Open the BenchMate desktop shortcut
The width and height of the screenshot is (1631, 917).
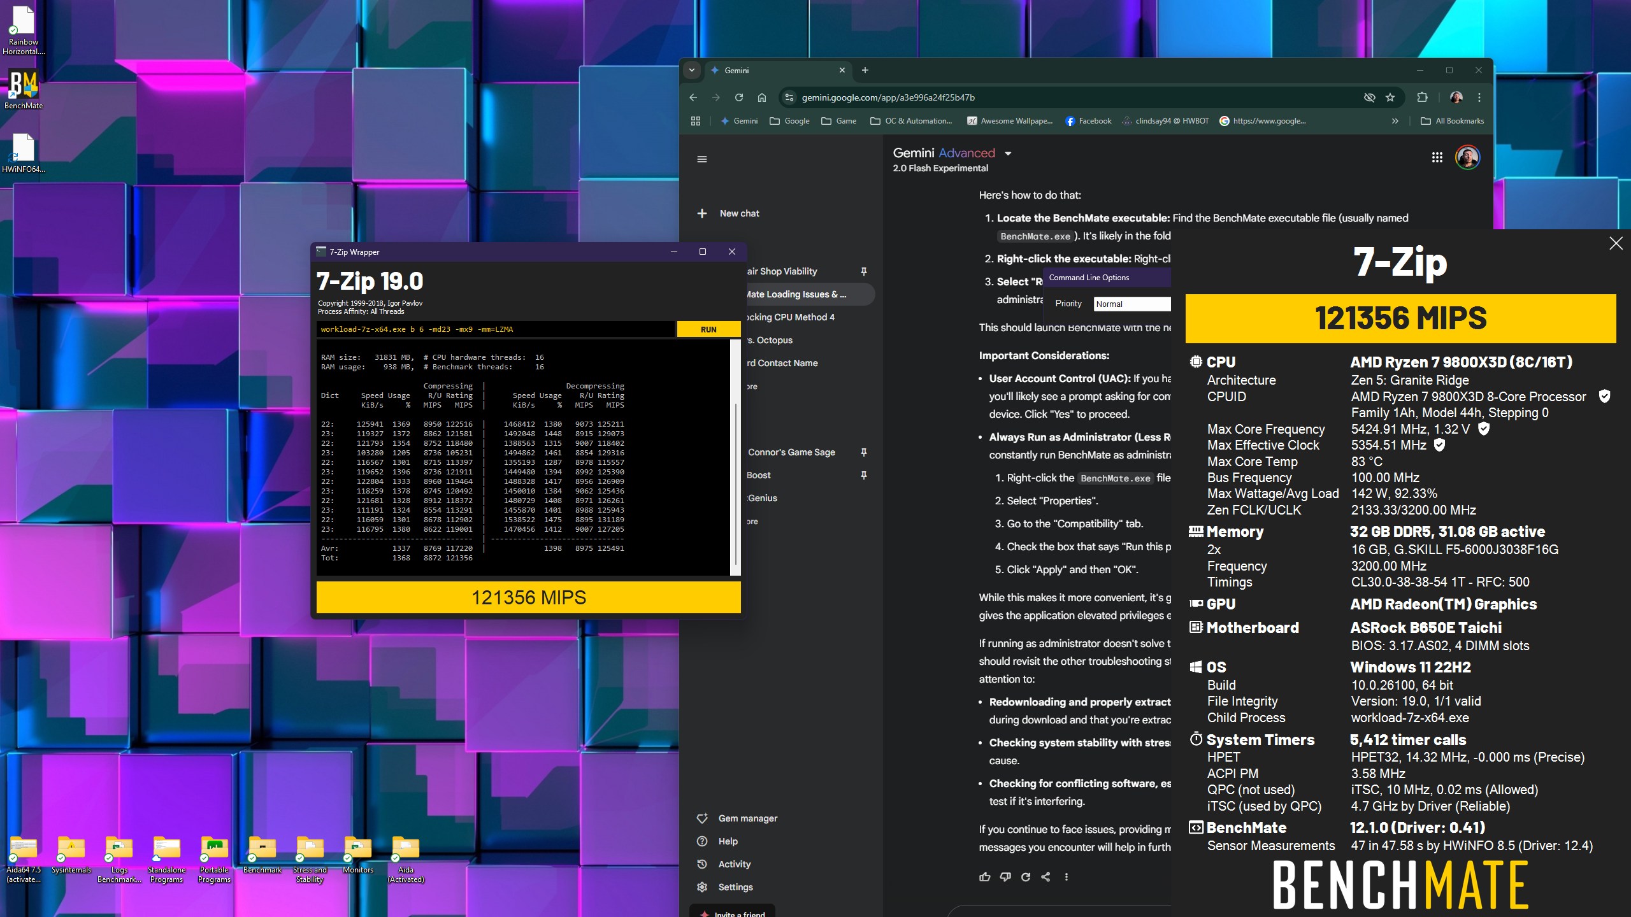[24, 89]
